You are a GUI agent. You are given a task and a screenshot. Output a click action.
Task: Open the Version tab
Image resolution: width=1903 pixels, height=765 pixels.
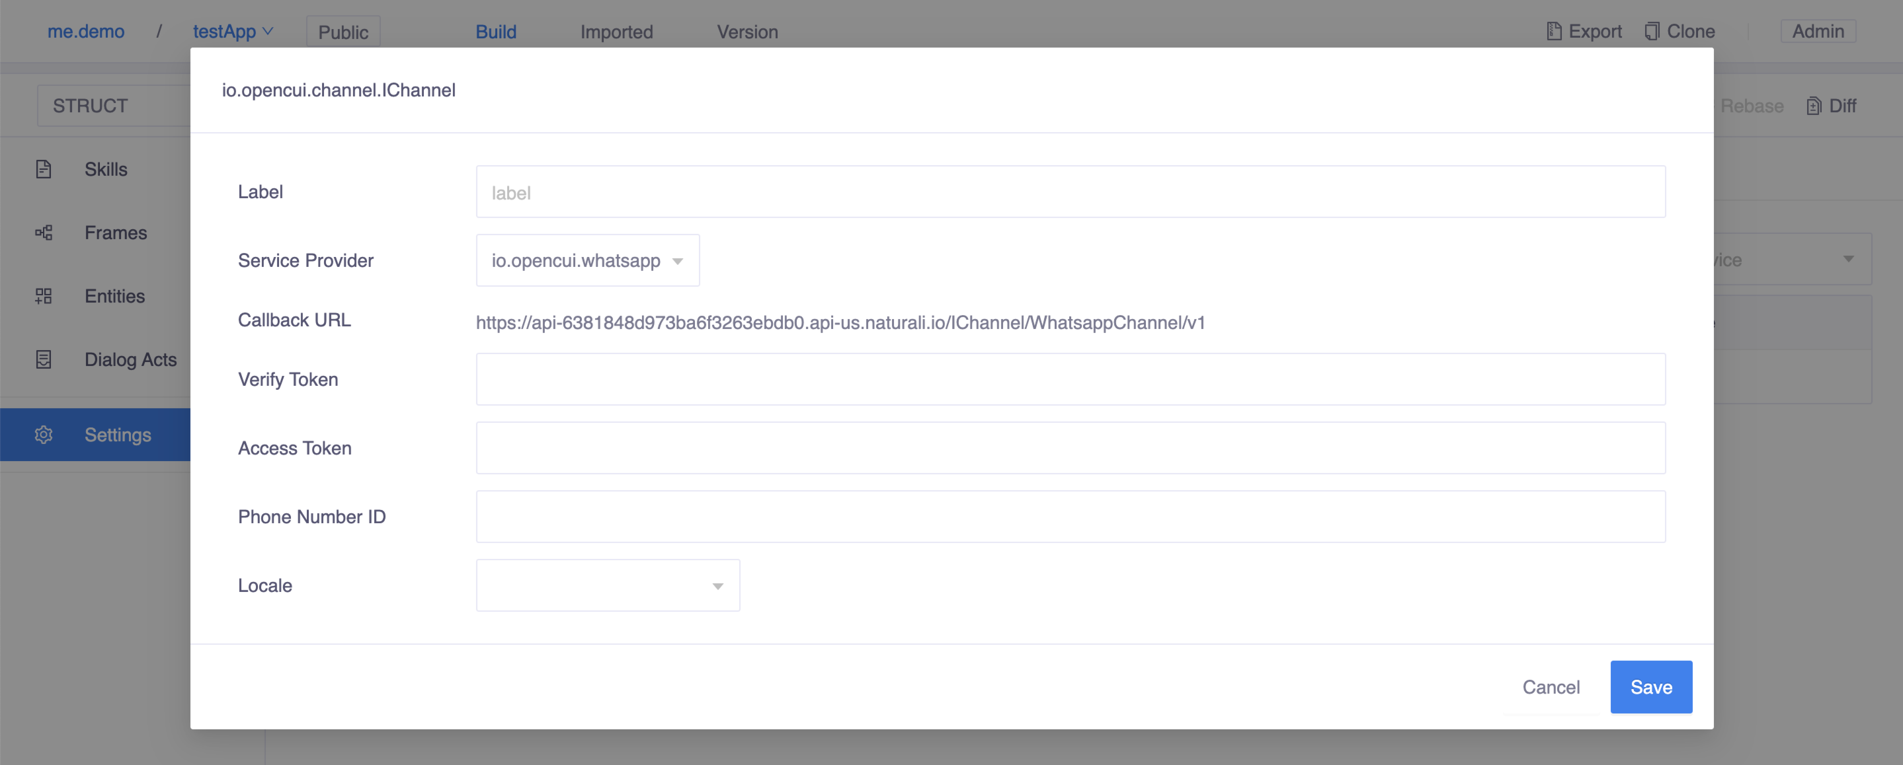click(x=747, y=32)
